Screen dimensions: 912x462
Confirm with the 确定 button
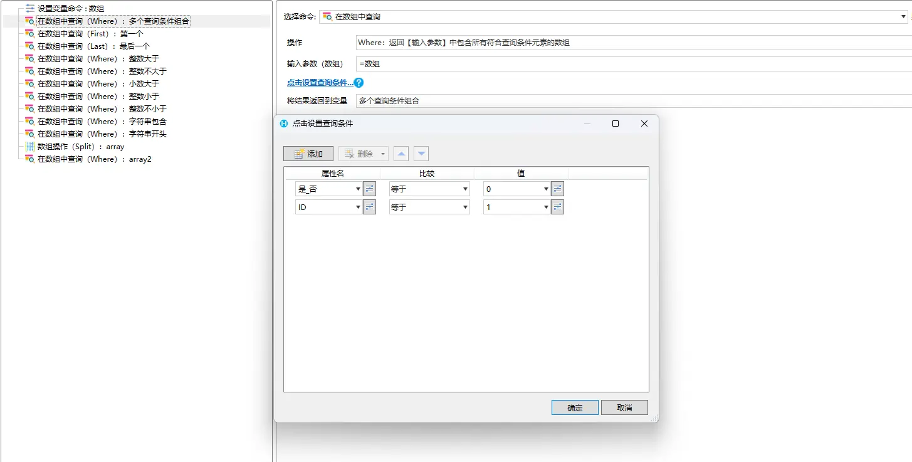[575, 407]
